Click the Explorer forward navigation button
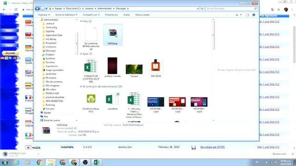The height and width of the screenshot is (166, 296). click(43, 8)
